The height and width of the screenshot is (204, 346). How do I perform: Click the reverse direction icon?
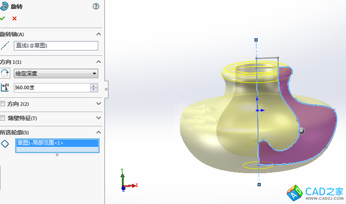[x=5, y=74]
